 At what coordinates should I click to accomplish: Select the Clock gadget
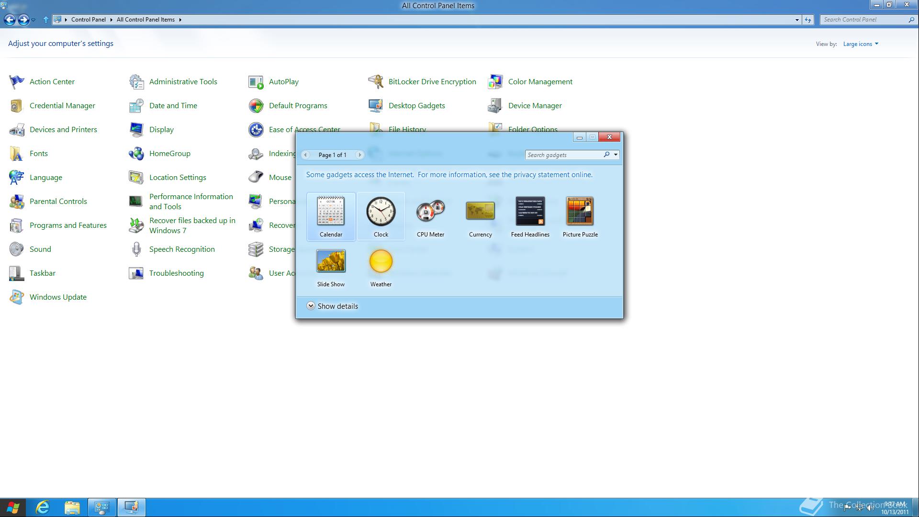pyautogui.click(x=381, y=216)
